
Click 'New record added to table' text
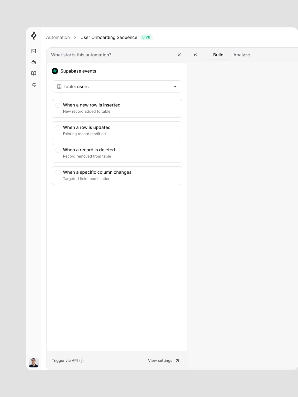click(87, 111)
